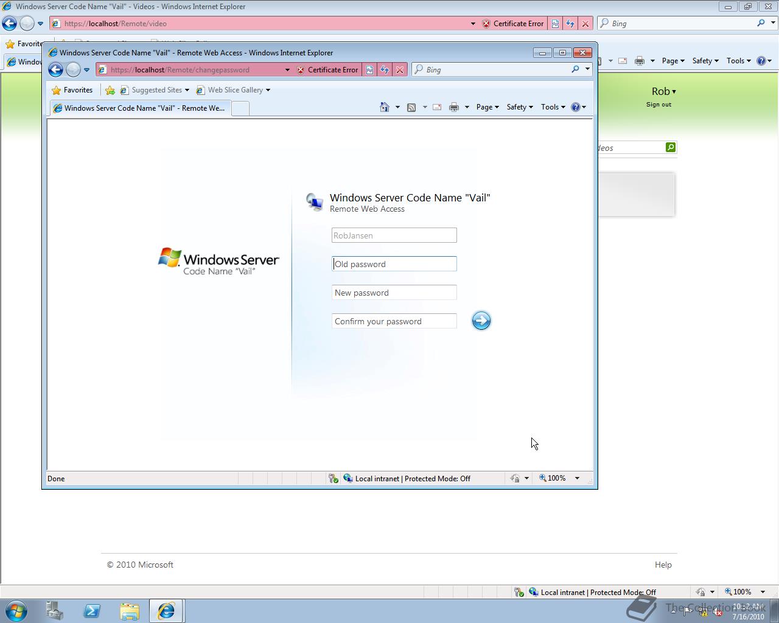Click Stop loading icon in front window
Viewport: 779px width, 623px height.
pos(400,69)
